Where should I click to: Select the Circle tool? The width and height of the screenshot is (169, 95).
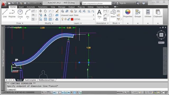20,13
